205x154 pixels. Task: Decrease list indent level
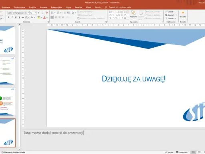tap(65, 13)
